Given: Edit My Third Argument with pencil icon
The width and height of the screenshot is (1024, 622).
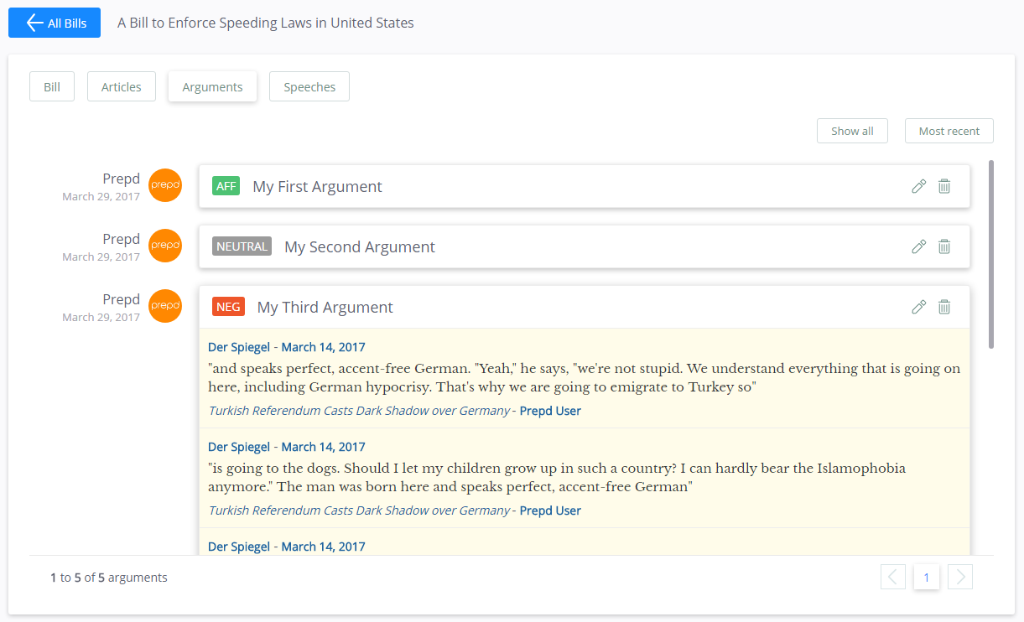Looking at the screenshot, I should click(918, 307).
